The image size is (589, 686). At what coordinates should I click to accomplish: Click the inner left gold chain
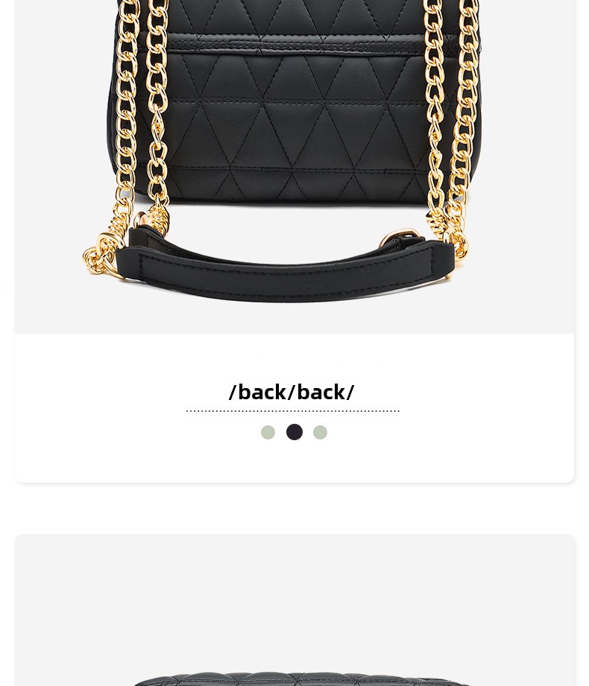click(157, 109)
